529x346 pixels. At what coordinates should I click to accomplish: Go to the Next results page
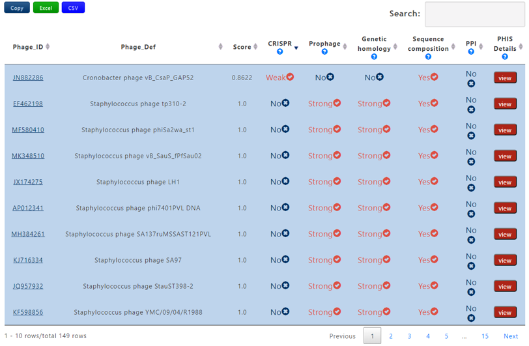511,336
